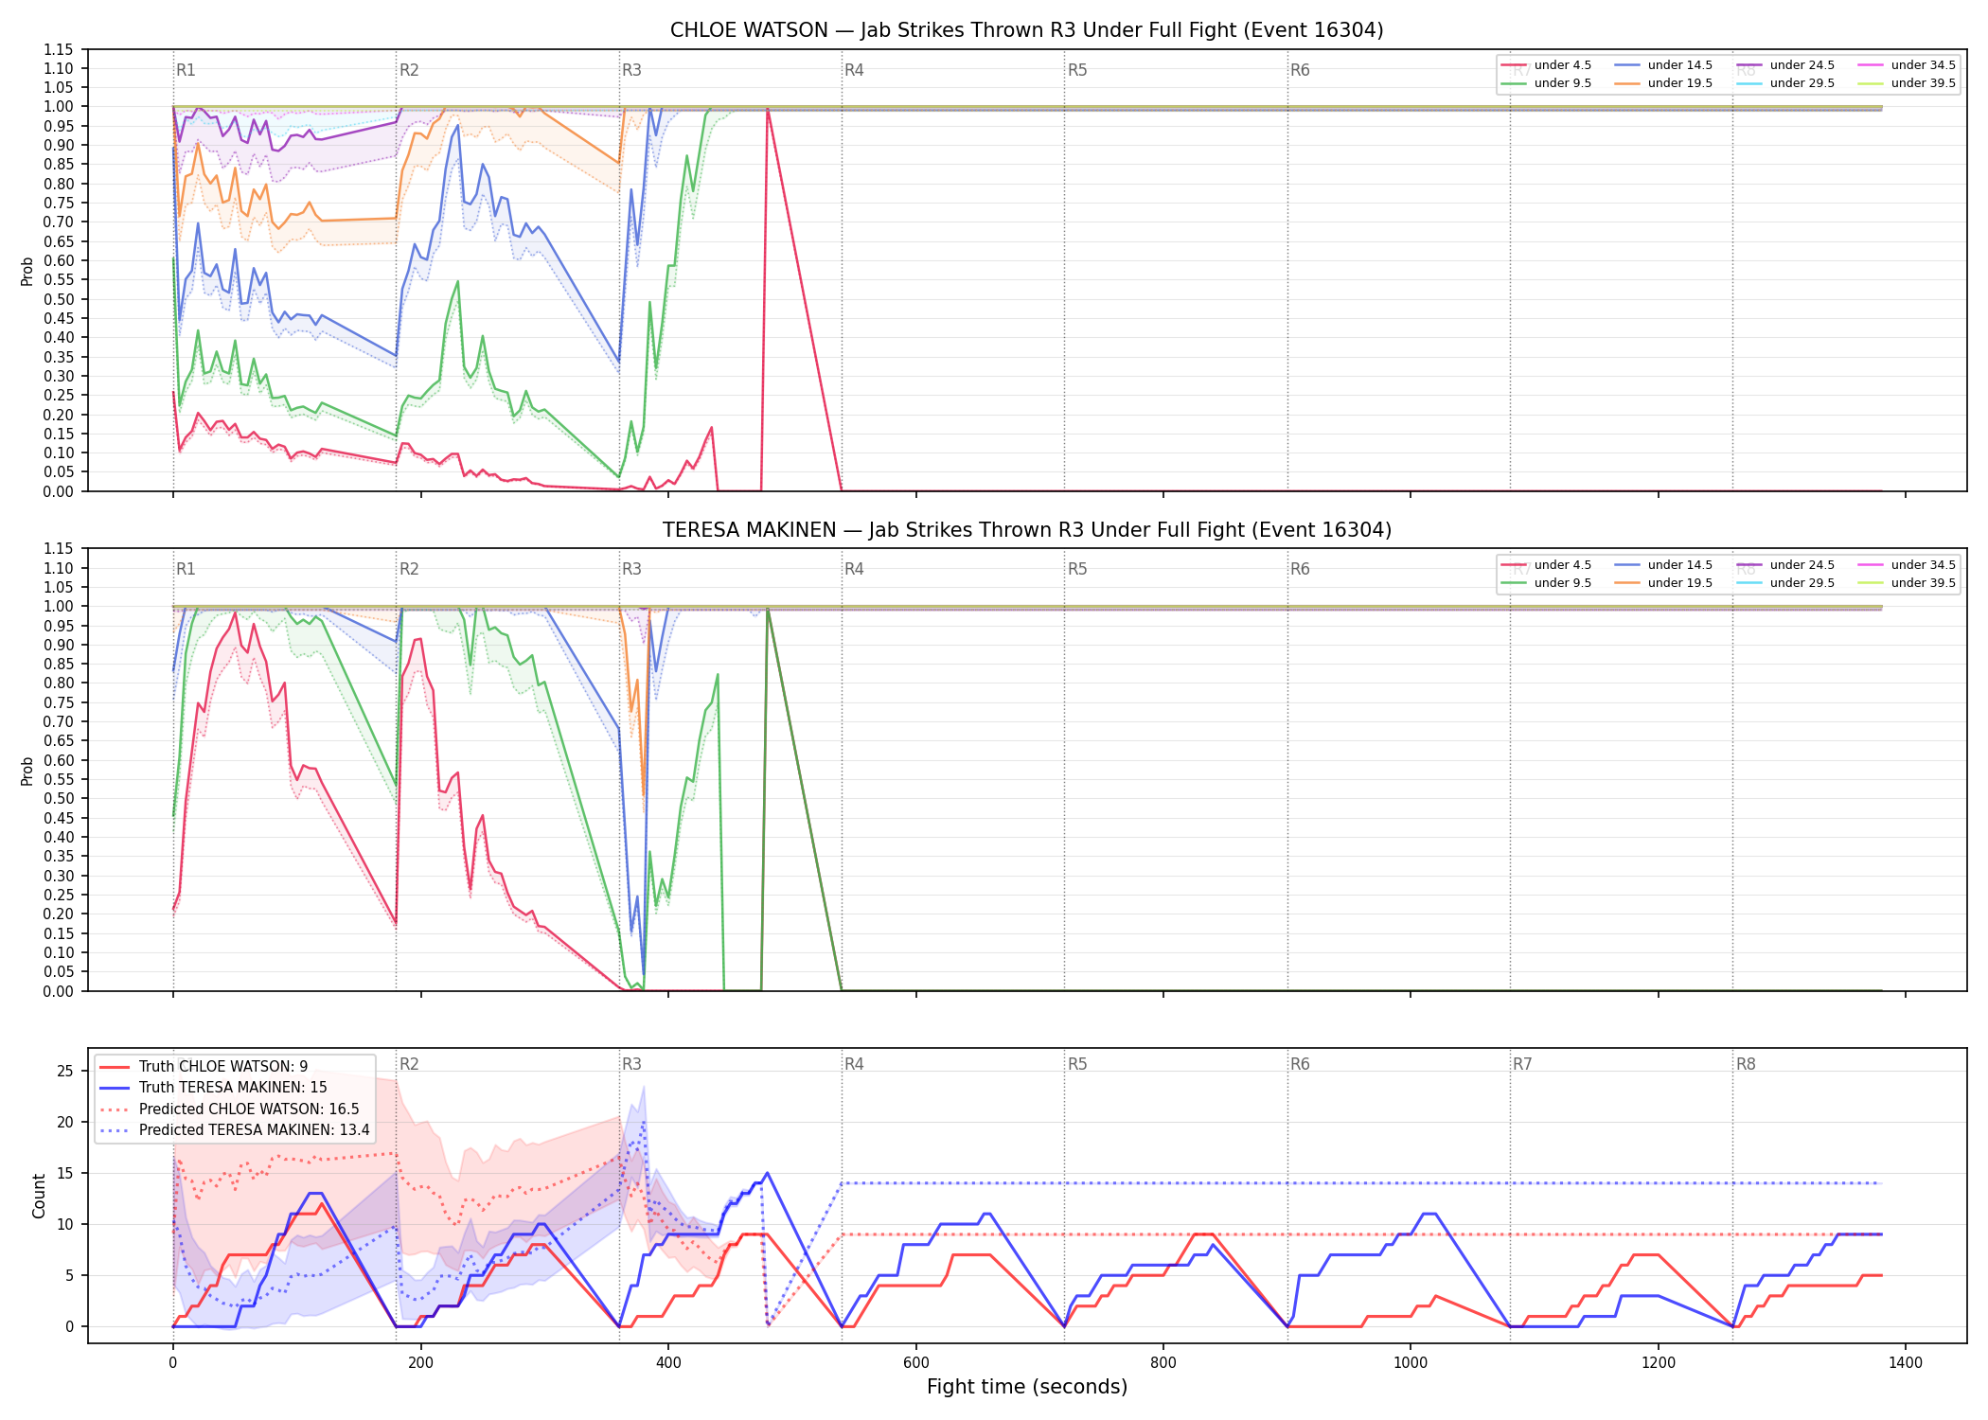
Task: Click 'Predicted TERESA MAKINEN: 13.4' legend entry
Action: [x=235, y=1130]
